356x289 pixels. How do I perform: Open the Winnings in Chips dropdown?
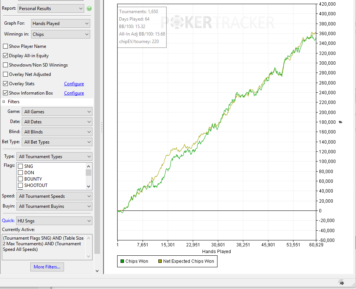(60, 34)
